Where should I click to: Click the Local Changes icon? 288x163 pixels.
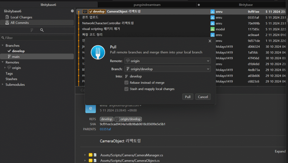(7, 17)
